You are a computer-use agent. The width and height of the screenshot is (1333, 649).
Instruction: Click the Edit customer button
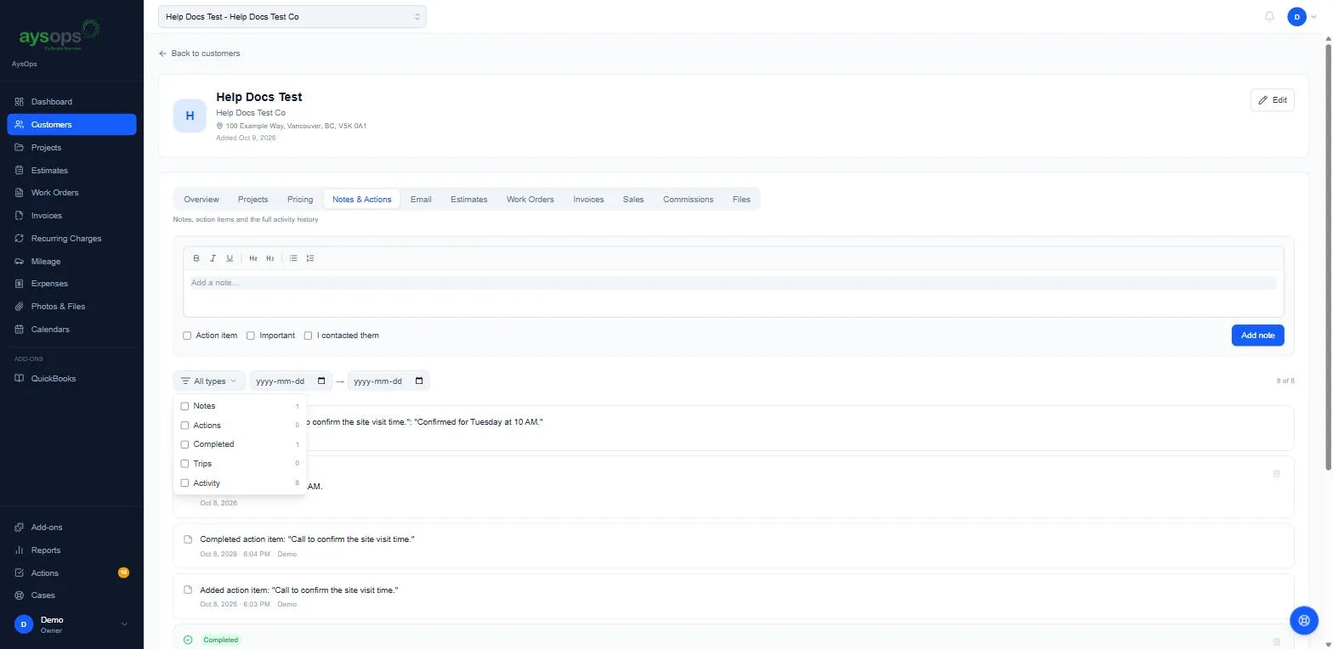[1273, 100]
